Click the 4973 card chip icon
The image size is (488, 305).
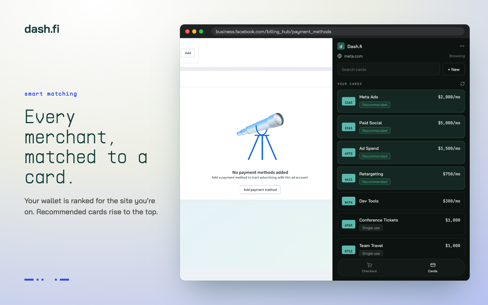click(348, 153)
